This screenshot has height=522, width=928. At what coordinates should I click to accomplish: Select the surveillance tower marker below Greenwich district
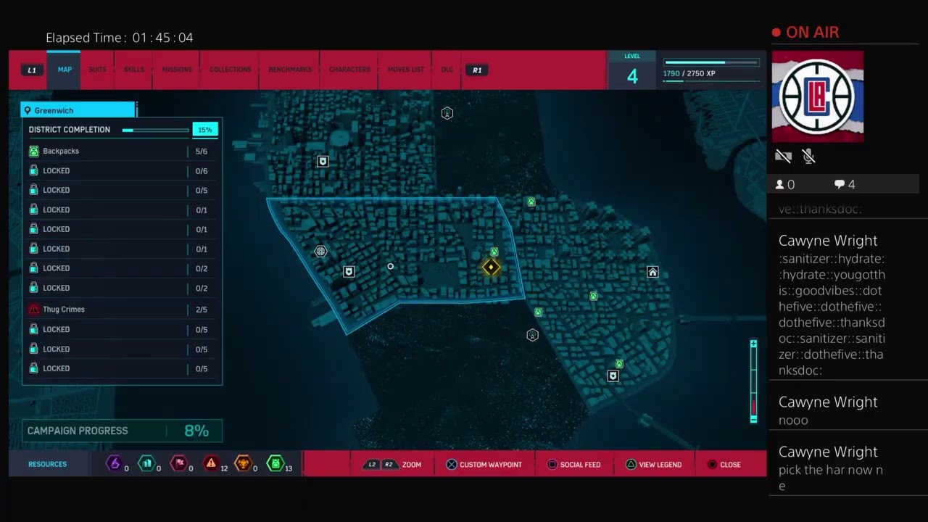point(532,335)
